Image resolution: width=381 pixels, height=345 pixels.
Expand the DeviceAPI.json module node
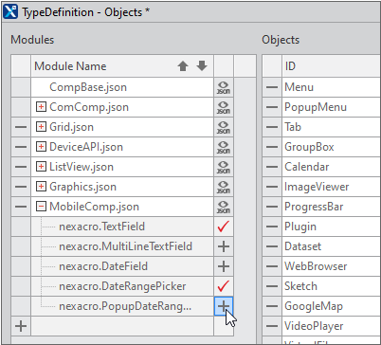41,147
